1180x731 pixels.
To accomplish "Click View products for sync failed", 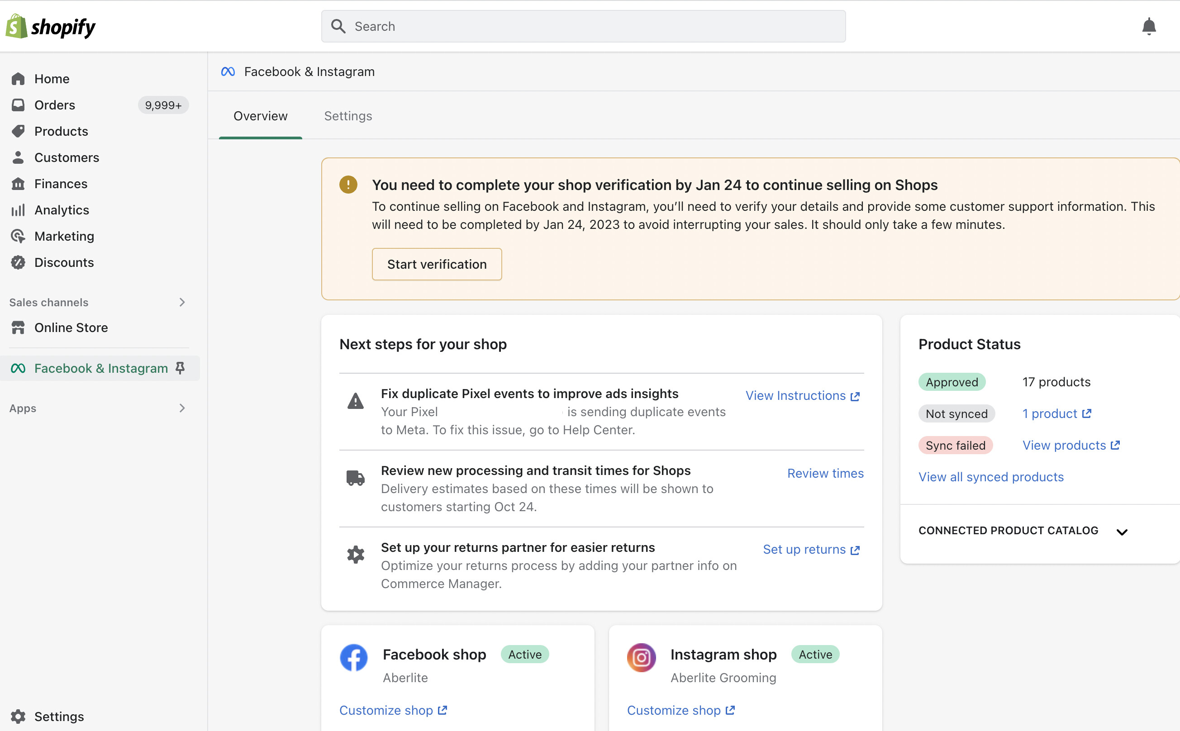I will tap(1071, 445).
